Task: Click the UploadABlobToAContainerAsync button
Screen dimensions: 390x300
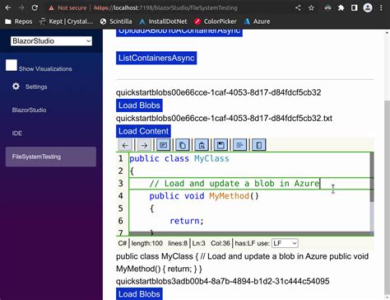Action: [x=179, y=33]
